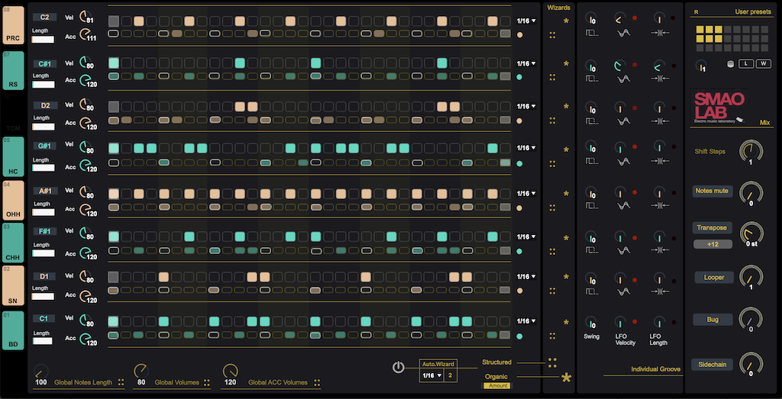
Task: Click the Amount slider under Organic
Action: [x=496, y=385]
